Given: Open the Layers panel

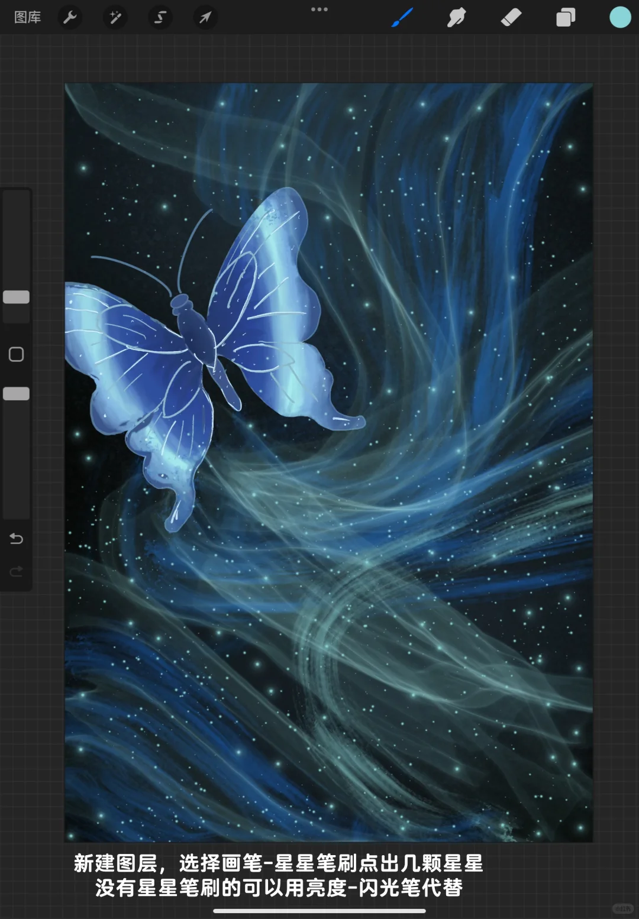Looking at the screenshot, I should (x=565, y=18).
